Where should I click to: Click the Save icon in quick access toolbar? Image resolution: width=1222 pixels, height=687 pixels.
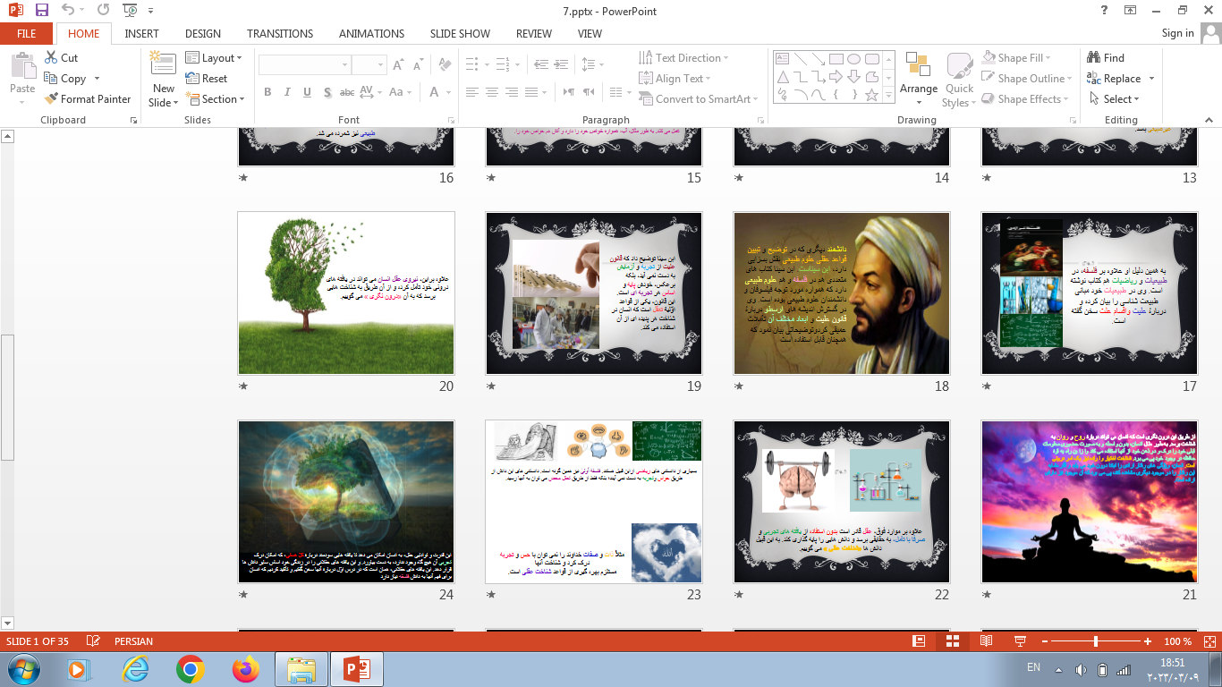coord(41,11)
